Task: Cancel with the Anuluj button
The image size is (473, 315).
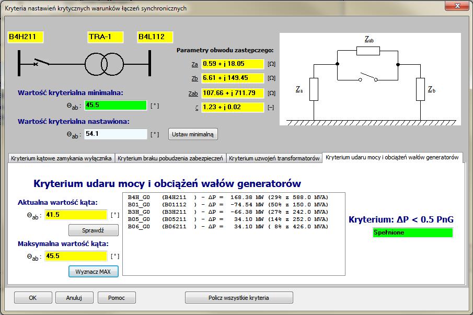Action: click(74, 298)
